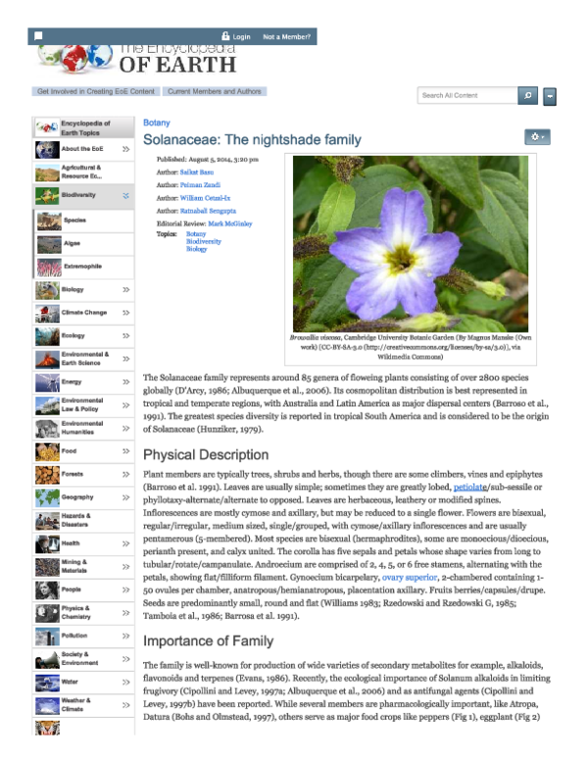Viewport: 588px width, 761px height.
Task: Open author Ratnabali Sengupta link
Action: 208,211
